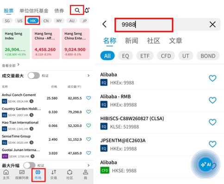Open the Hang Seng China - Aff... card
This screenshot has width=224, height=184.
point(46,43)
